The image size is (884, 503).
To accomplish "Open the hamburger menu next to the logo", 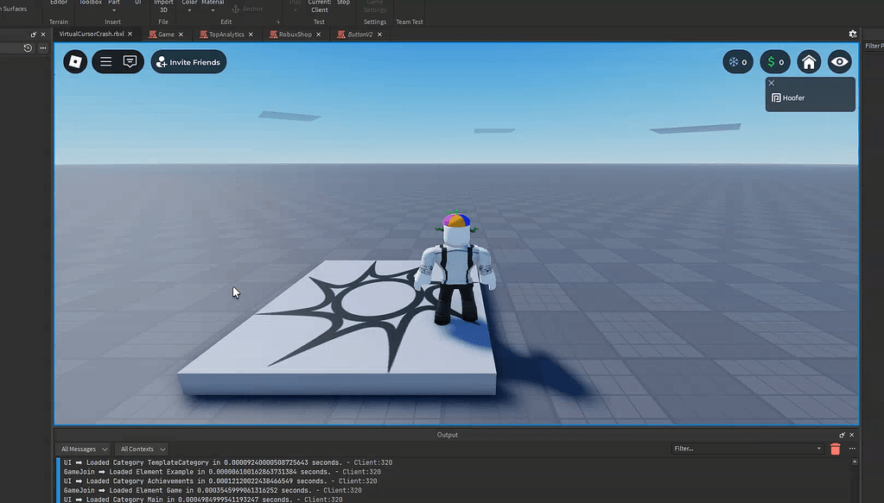I will (x=105, y=61).
